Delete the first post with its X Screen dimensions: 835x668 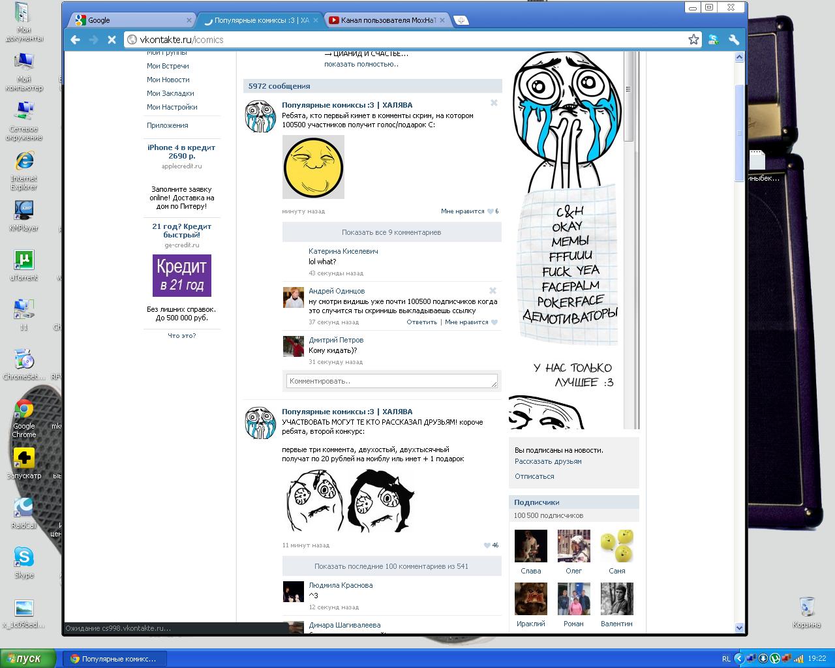coord(494,102)
